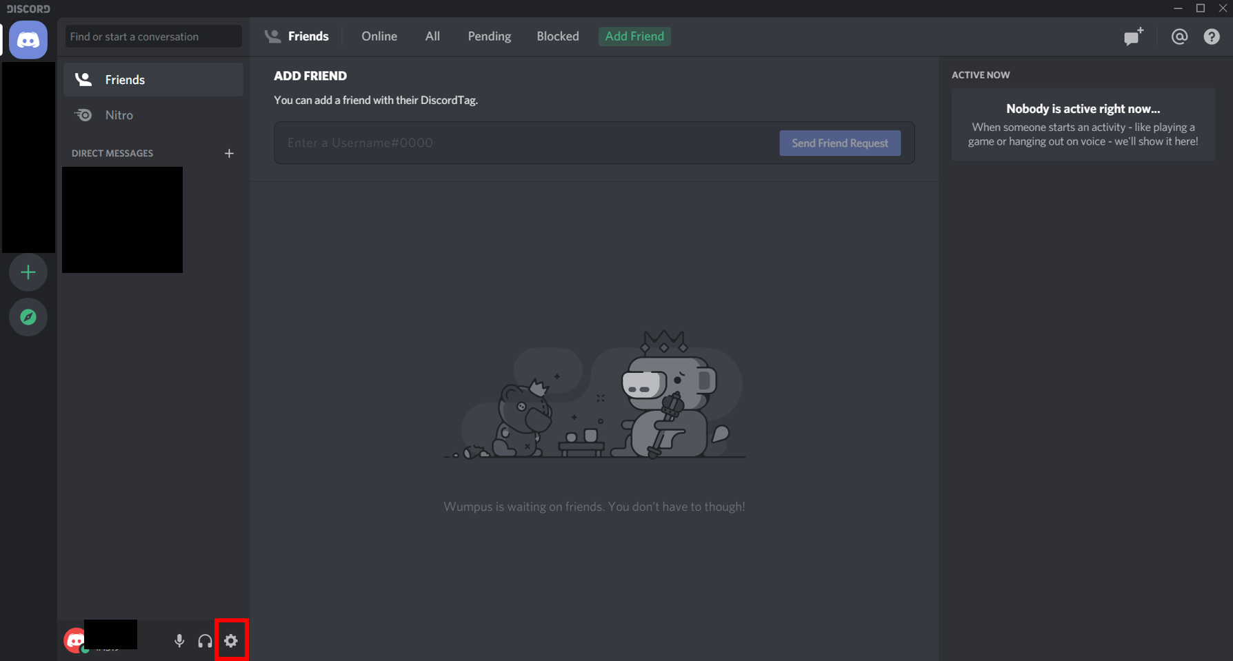Select Friends in the sidebar
The height and width of the screenshot is (661, 1233).
153,80
